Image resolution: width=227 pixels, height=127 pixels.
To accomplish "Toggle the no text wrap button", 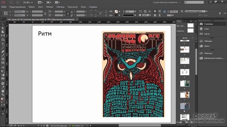I will point(155,11).
